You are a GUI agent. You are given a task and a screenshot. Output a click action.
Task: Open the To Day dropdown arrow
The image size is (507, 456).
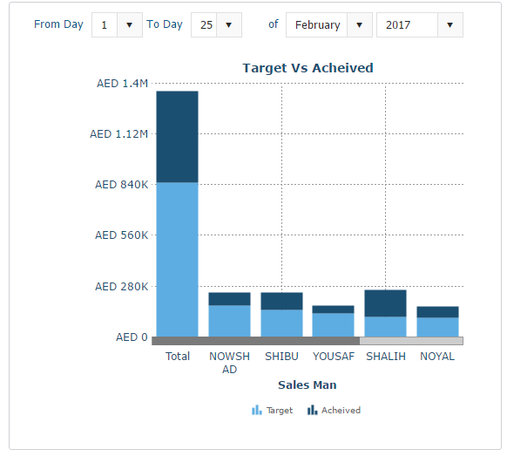point(228,25)
